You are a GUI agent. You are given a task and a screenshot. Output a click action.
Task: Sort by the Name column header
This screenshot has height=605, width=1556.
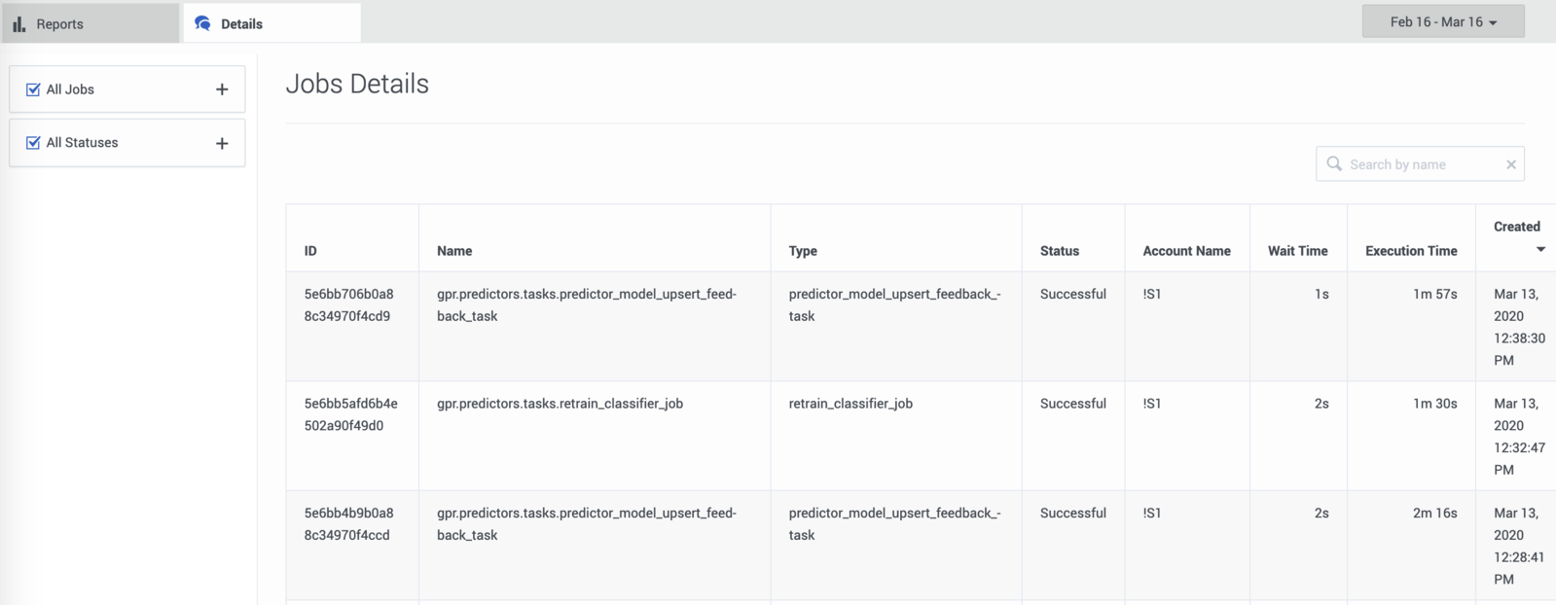(454, 251)
